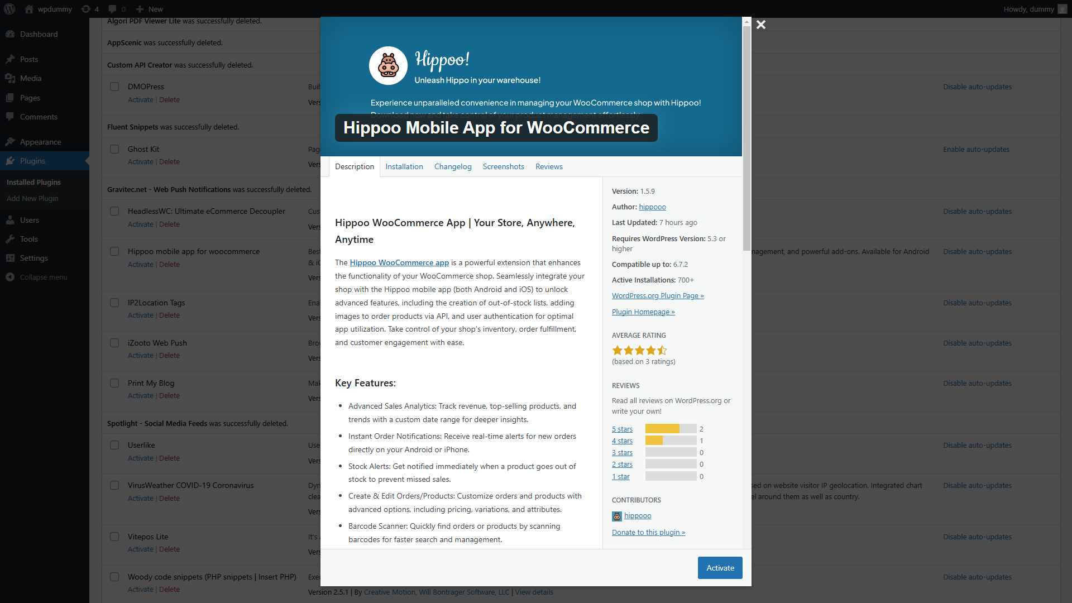Click the 5 stars rating bar

(x=671, y=429)
